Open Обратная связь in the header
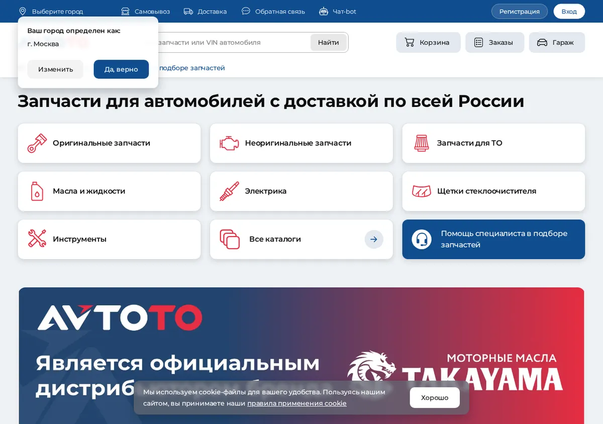603x424 pixels. [x=273, y=11]
